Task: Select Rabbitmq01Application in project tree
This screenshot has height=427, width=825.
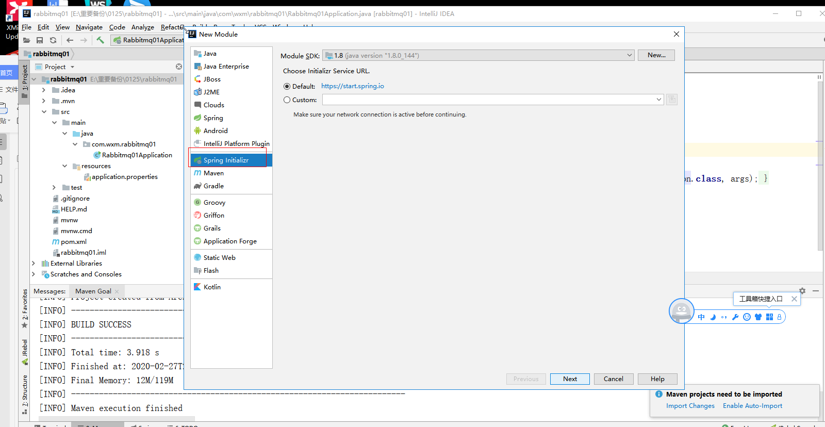Action: pyautogui.click(x=137, y=155)
